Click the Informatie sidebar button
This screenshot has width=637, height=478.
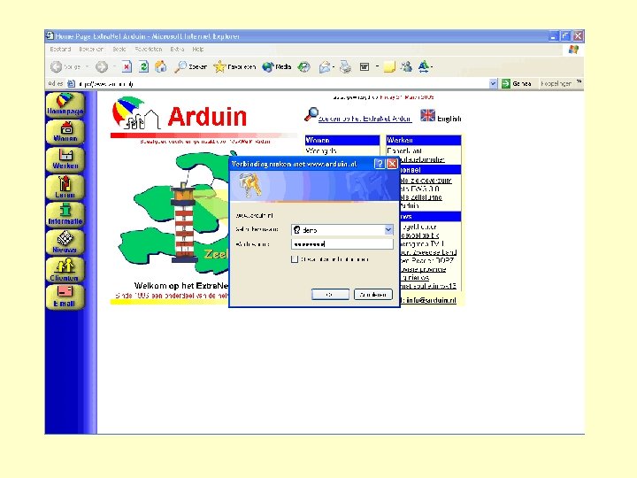(x=65, y=215)
